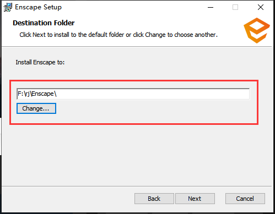Click the greyed-out maximize window button

(x=235, y=7)
